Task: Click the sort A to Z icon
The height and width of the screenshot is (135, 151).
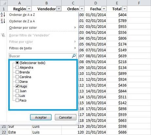Action: tap(3, 15)
